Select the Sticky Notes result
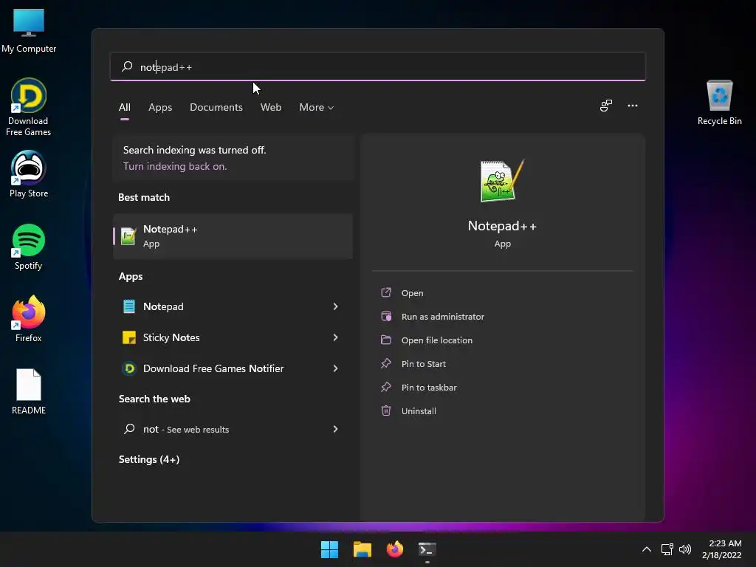The height and width of the screenshot is (567, 756). pos(233,337)
